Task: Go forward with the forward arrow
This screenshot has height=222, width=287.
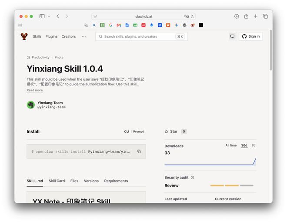Action: tap(67, 16)
